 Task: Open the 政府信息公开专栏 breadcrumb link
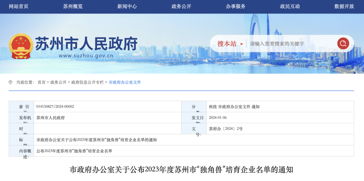tap(87, 82)
